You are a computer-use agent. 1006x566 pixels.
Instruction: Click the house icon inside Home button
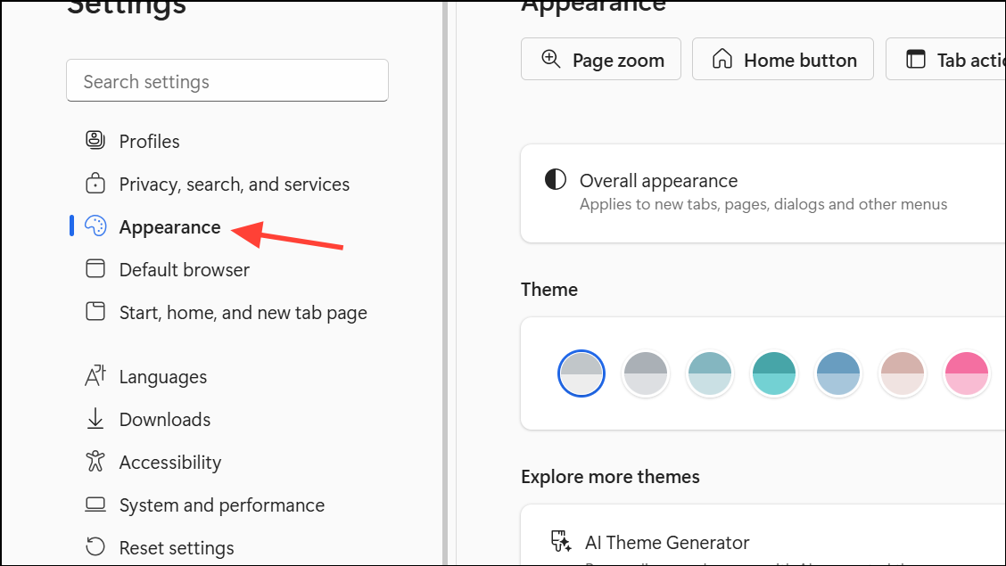tap(722, 58)
